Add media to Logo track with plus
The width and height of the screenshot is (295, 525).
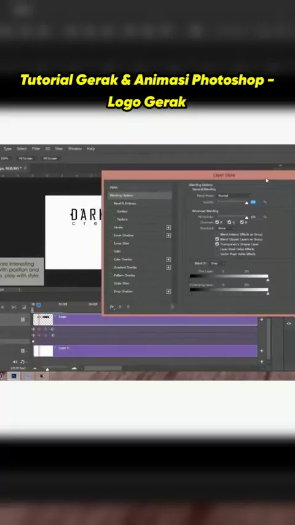[262, 320]
